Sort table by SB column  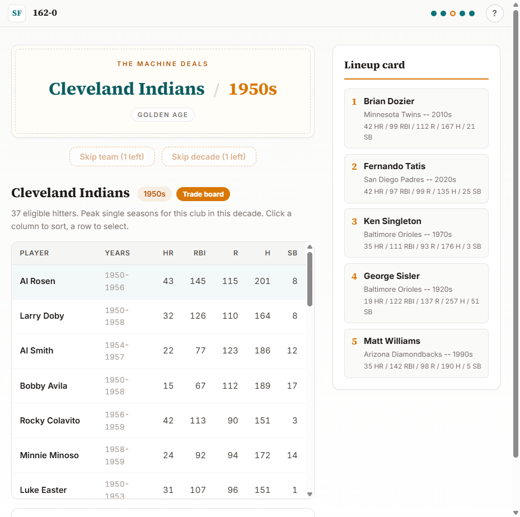pos(292,253)
